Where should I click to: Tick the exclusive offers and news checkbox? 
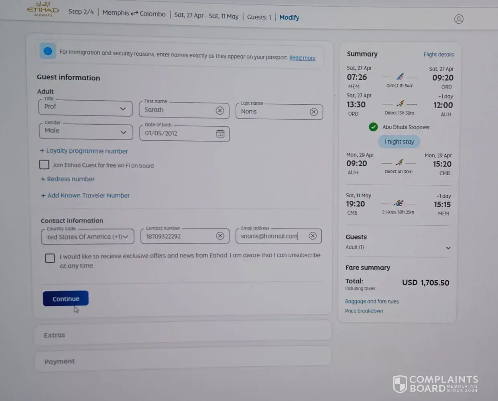tap(50, 258)
